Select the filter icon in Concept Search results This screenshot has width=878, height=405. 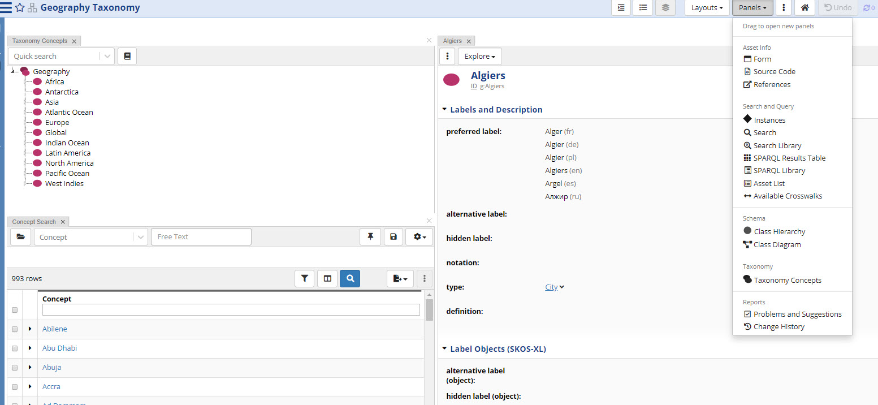[x=304, y=278]
